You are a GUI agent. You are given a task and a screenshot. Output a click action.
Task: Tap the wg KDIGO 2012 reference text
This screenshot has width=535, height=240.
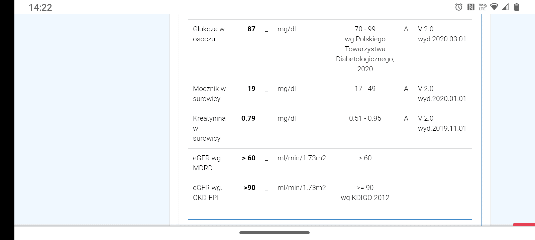tap(365, 198)
